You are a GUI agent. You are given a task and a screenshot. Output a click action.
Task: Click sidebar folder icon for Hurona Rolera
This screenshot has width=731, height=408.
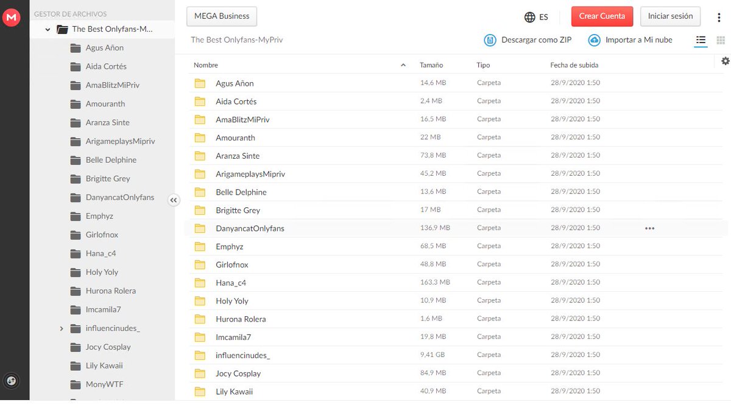click(76, 291)
